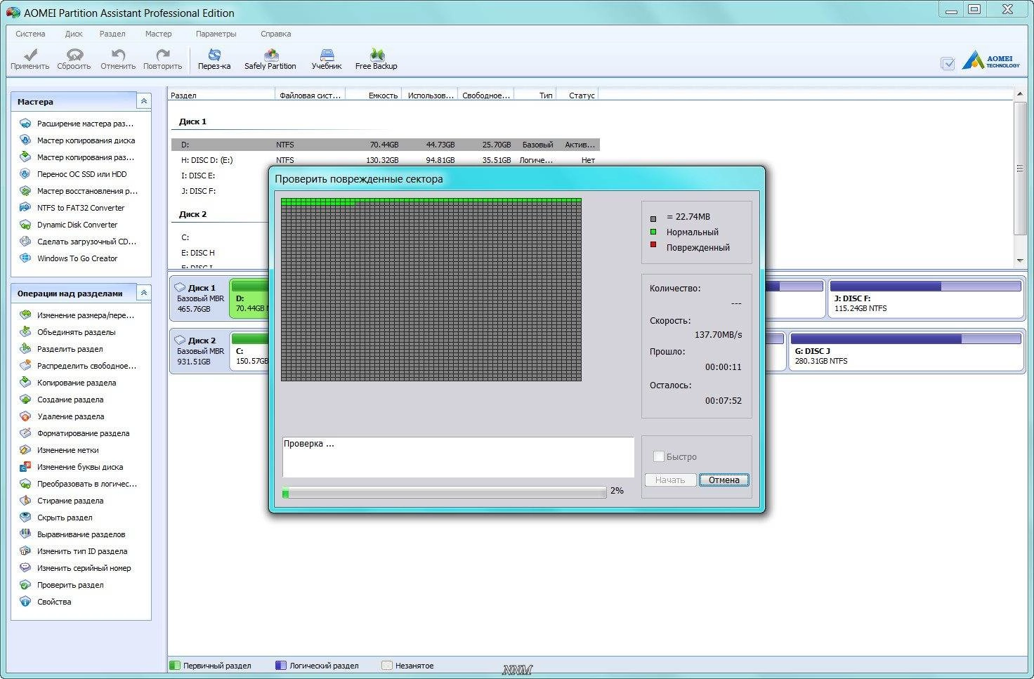Image resolution: width=1034 pixels, height=679 pixels.
Task: Click the checkbox icon beside AOMEI logo
Action: pyautogui.click(x=948, y=64)
